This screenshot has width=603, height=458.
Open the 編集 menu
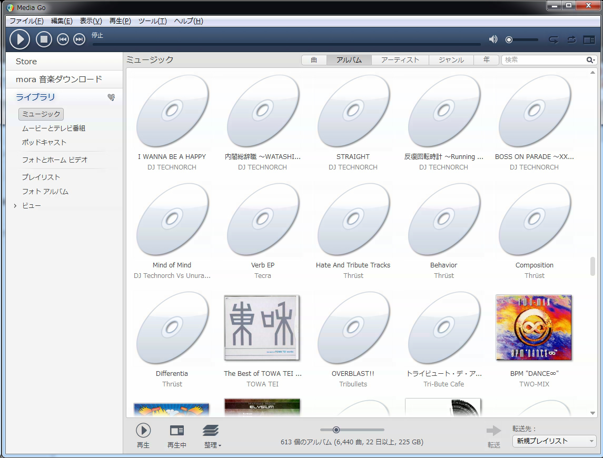tap(62, 21)
